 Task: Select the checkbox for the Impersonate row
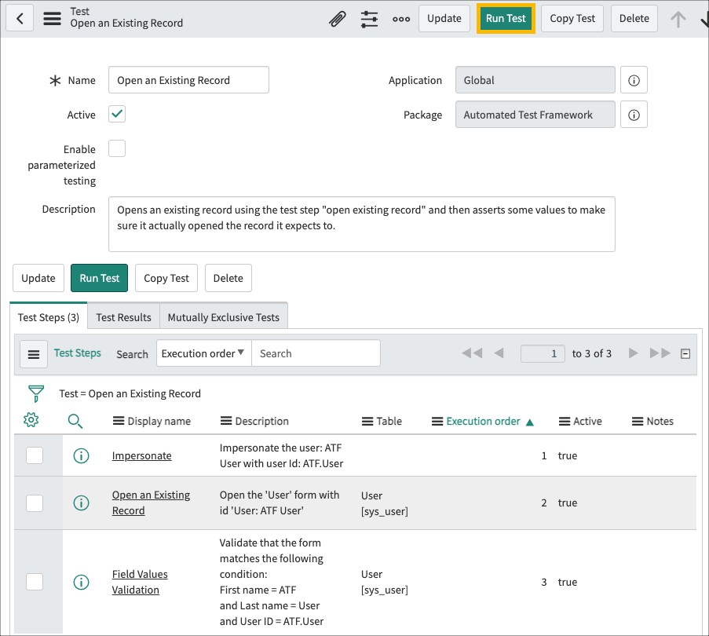tap(34, 455)
